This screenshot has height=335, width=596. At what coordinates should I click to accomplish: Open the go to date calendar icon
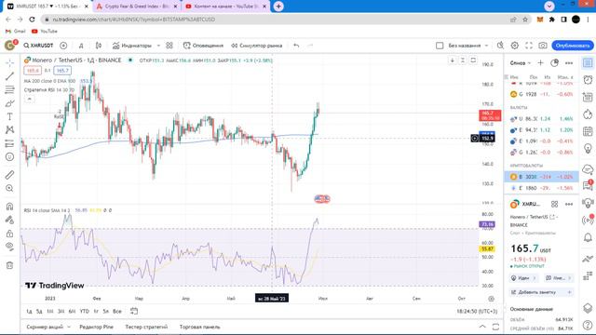(134, 311)
